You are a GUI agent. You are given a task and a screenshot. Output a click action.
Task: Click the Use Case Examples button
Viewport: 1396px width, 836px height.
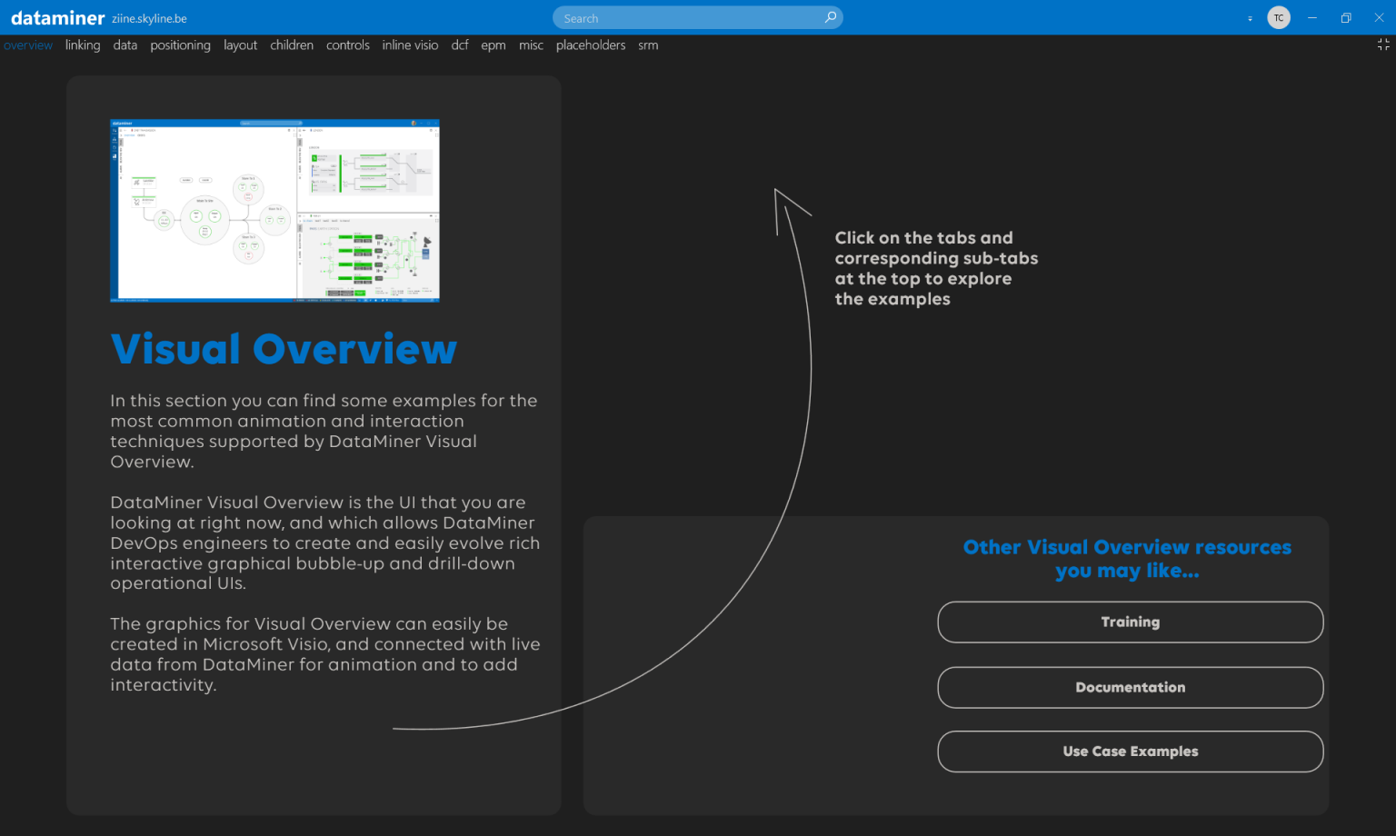point(1130,751)
